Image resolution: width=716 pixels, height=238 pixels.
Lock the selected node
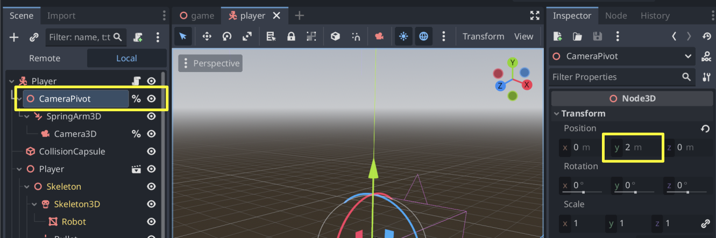[x=291, y=37]
